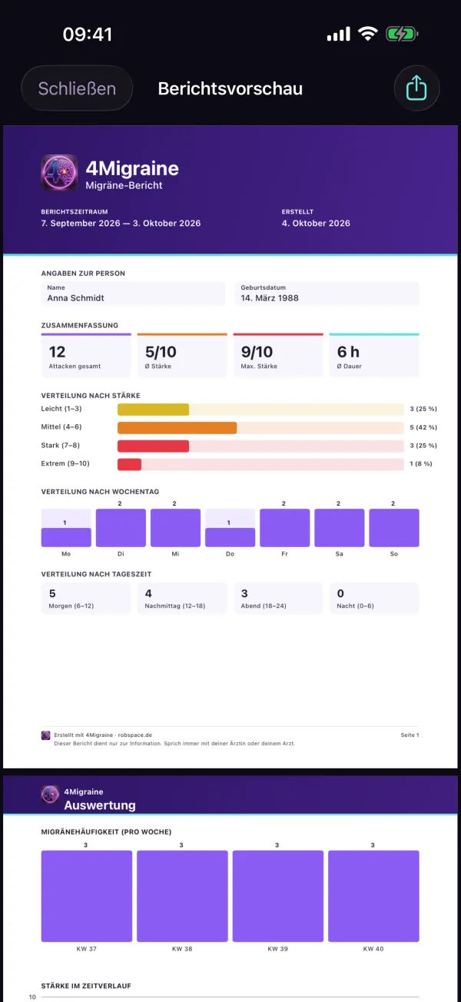Click the text '7. September 2026 — 3. Oktober 2026'
The width and height of the screenshot is (461, 1002).
tap(121, 224)
